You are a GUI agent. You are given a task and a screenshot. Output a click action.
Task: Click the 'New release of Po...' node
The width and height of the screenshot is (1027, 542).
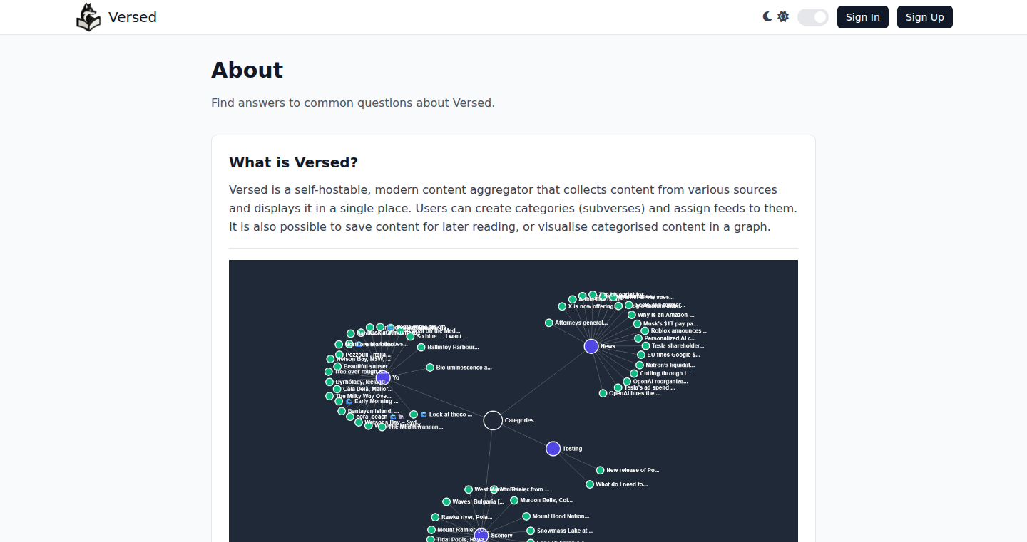tap(601, 470)
